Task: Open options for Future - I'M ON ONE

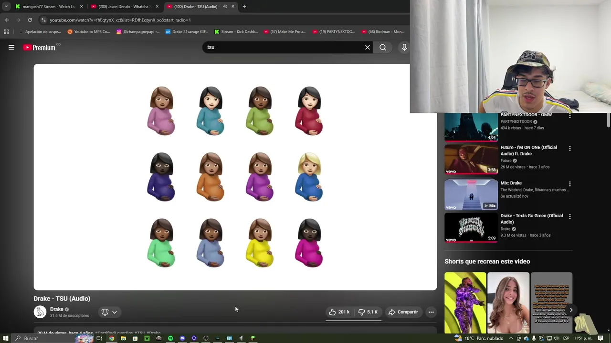Action: click(569, 149)
